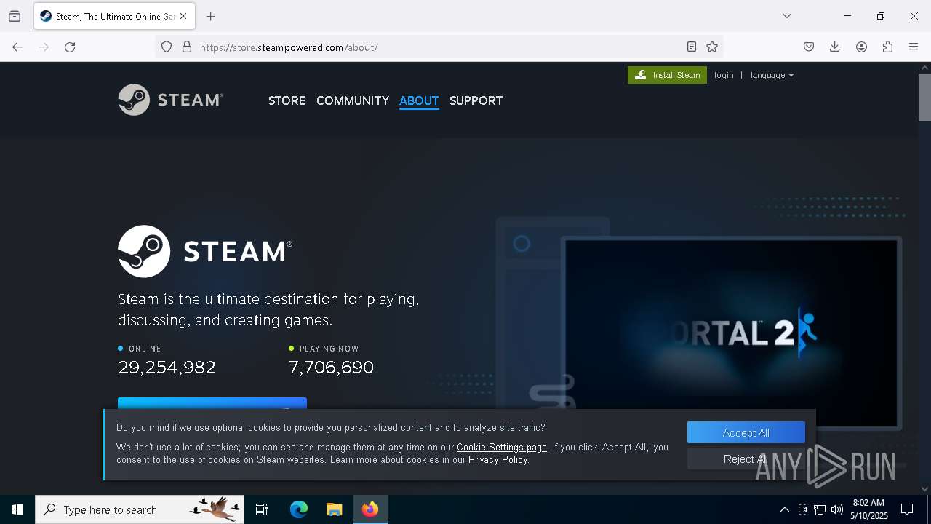This screenshot has width=931, height=524.
Task: Toggle reader view icon
Action: (692, 47)
